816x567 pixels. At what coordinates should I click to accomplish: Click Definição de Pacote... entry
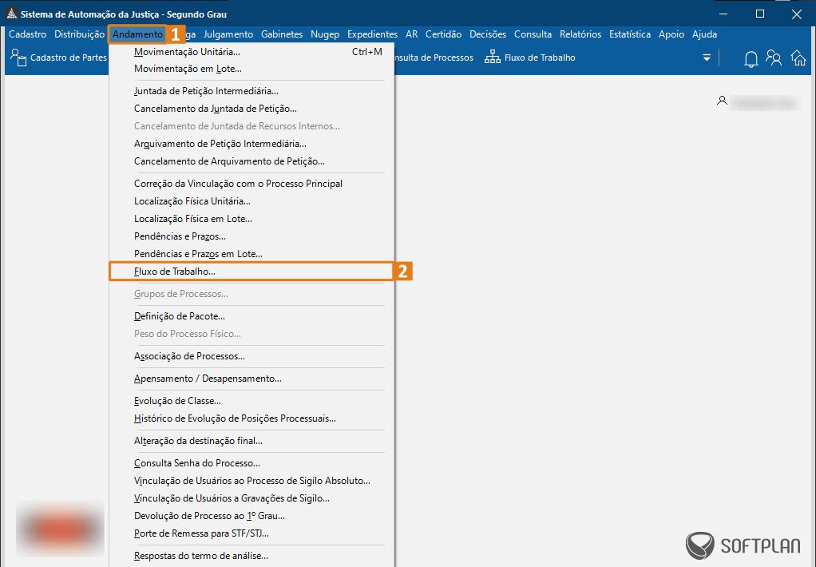(x=179, y=316)
